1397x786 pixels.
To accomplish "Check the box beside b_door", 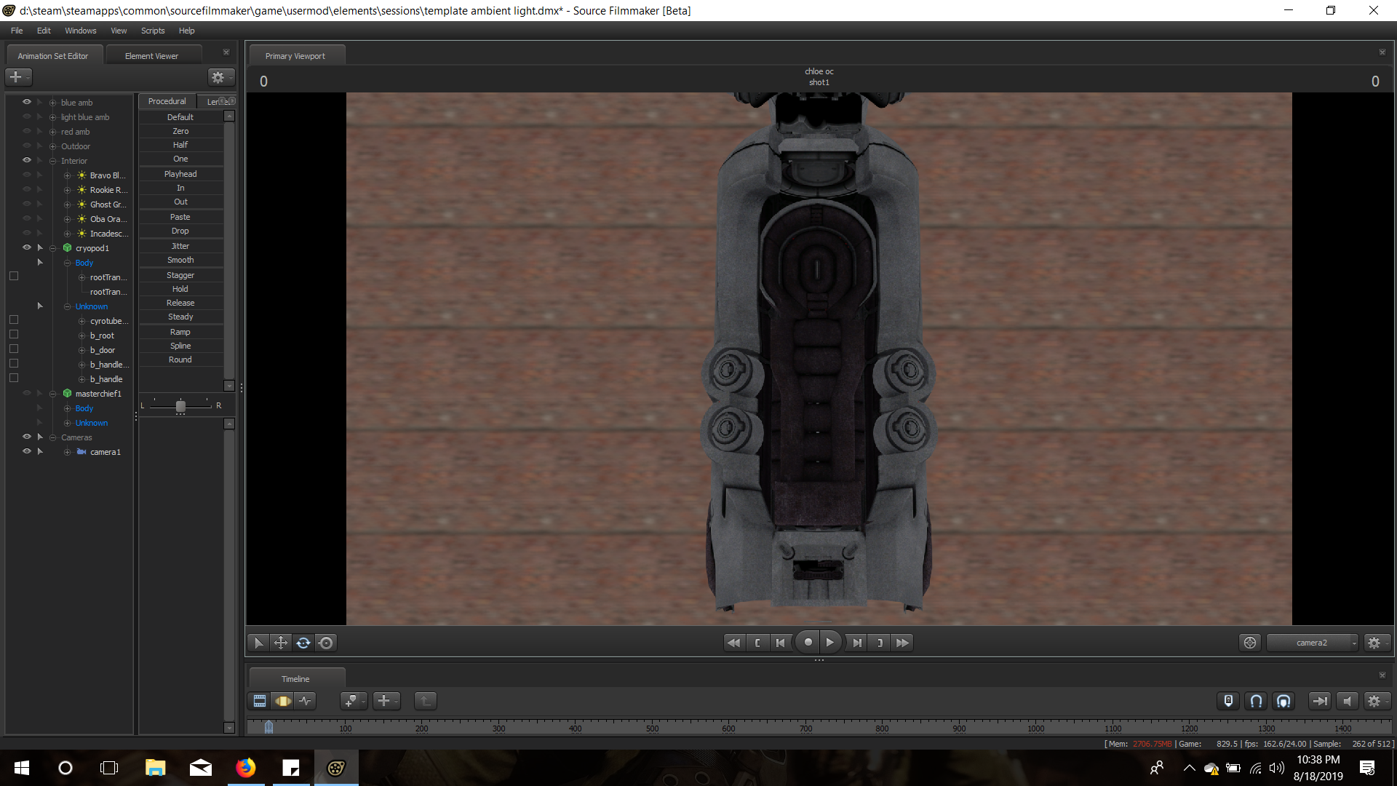I will 14,349.
